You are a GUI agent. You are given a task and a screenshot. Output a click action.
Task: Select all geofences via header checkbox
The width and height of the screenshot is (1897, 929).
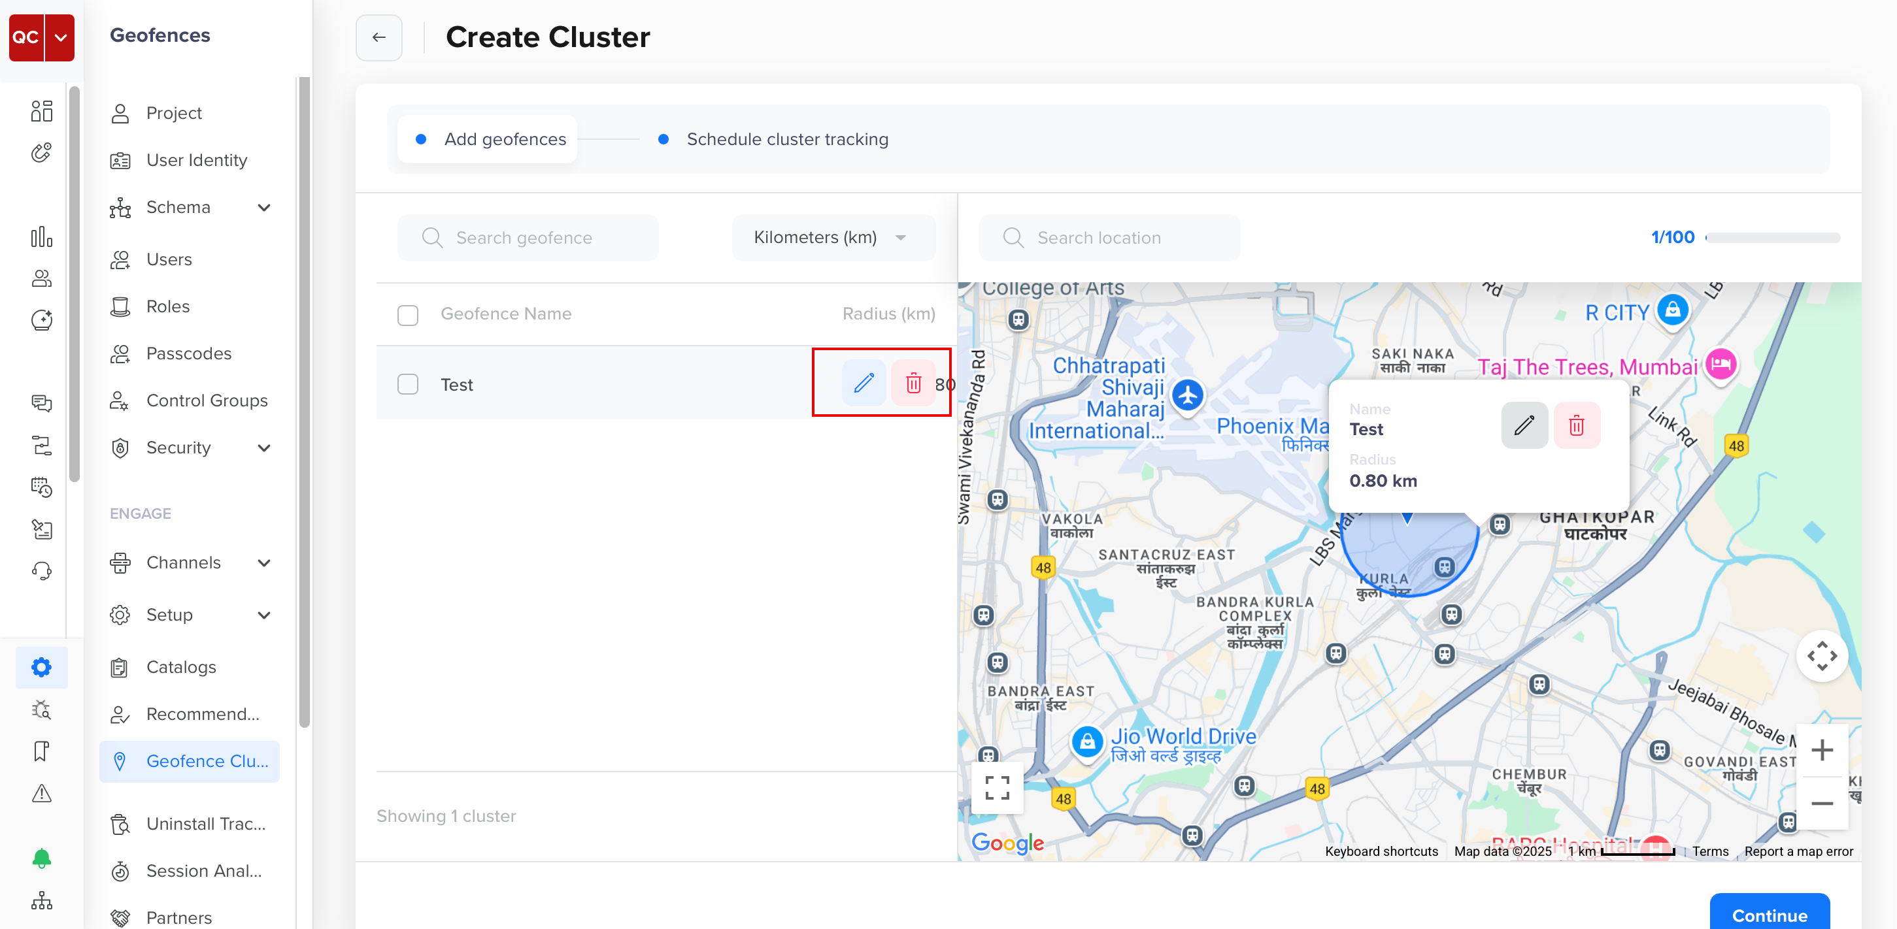(407, 315)
